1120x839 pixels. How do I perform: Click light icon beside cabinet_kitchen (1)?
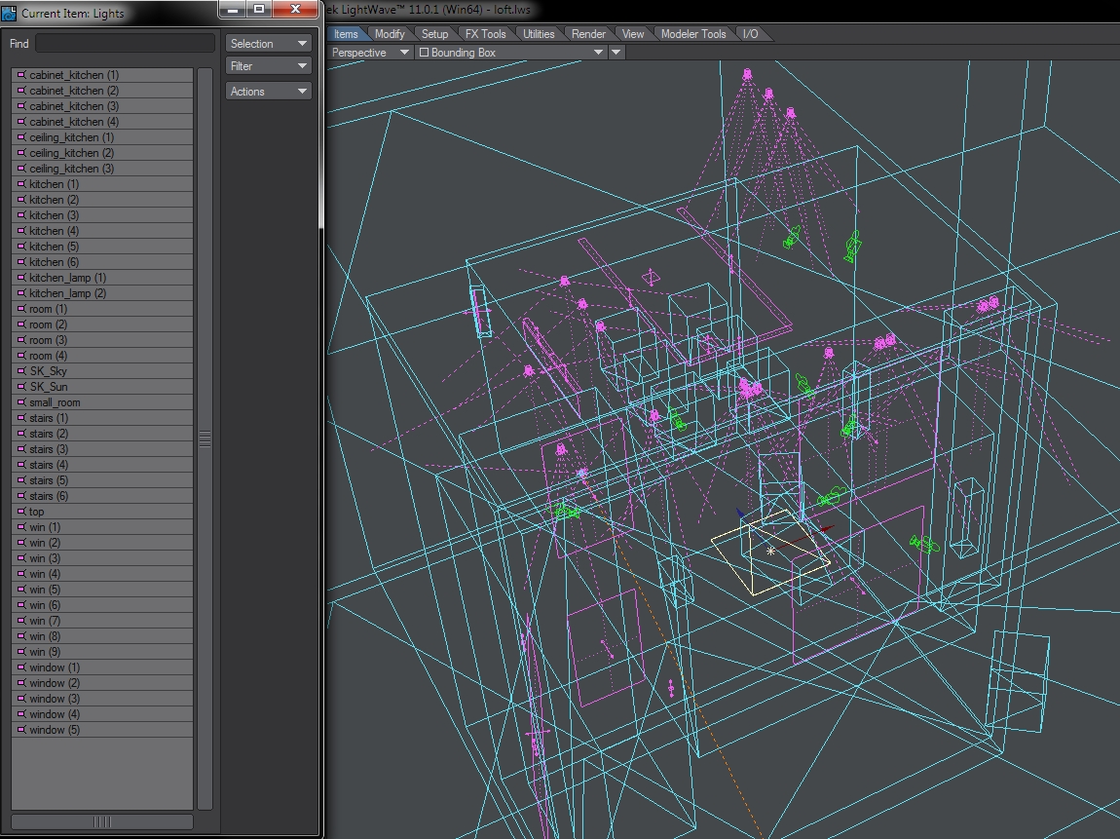21,75
